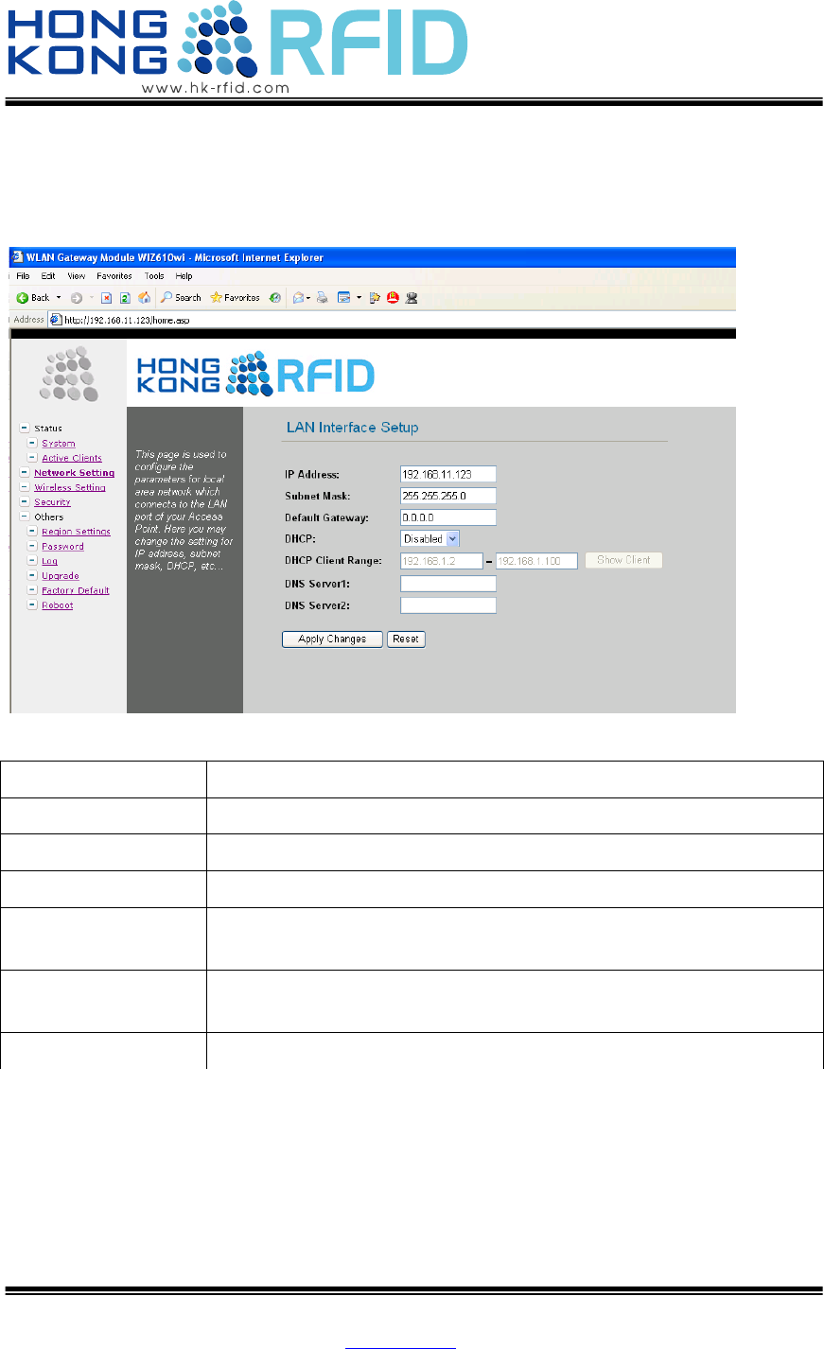Open the DHCP Disabled dropdown

(430, 538)
